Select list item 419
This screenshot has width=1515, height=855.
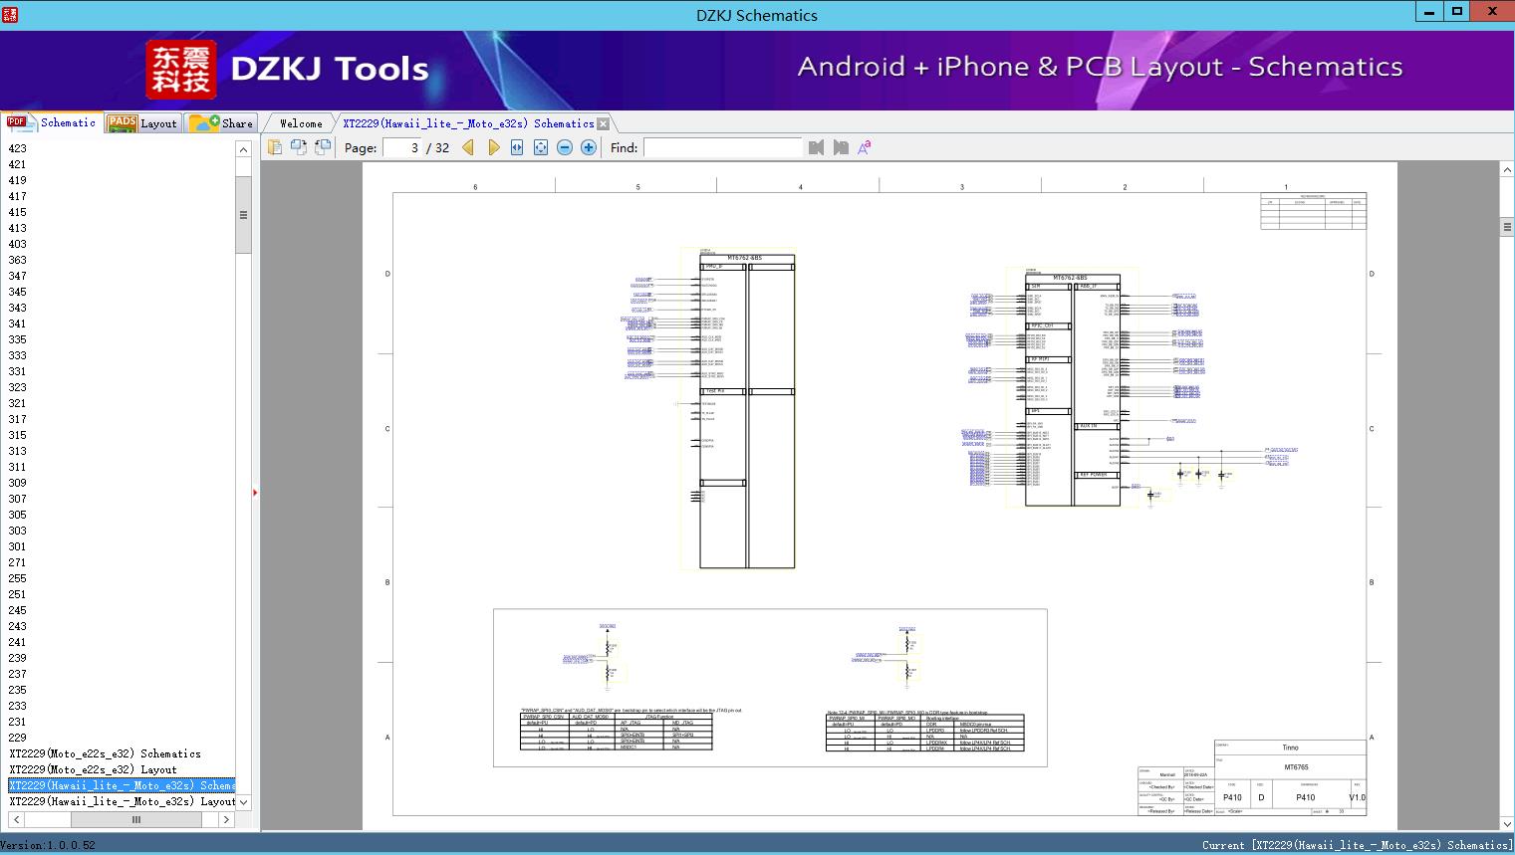pos(18,180)
